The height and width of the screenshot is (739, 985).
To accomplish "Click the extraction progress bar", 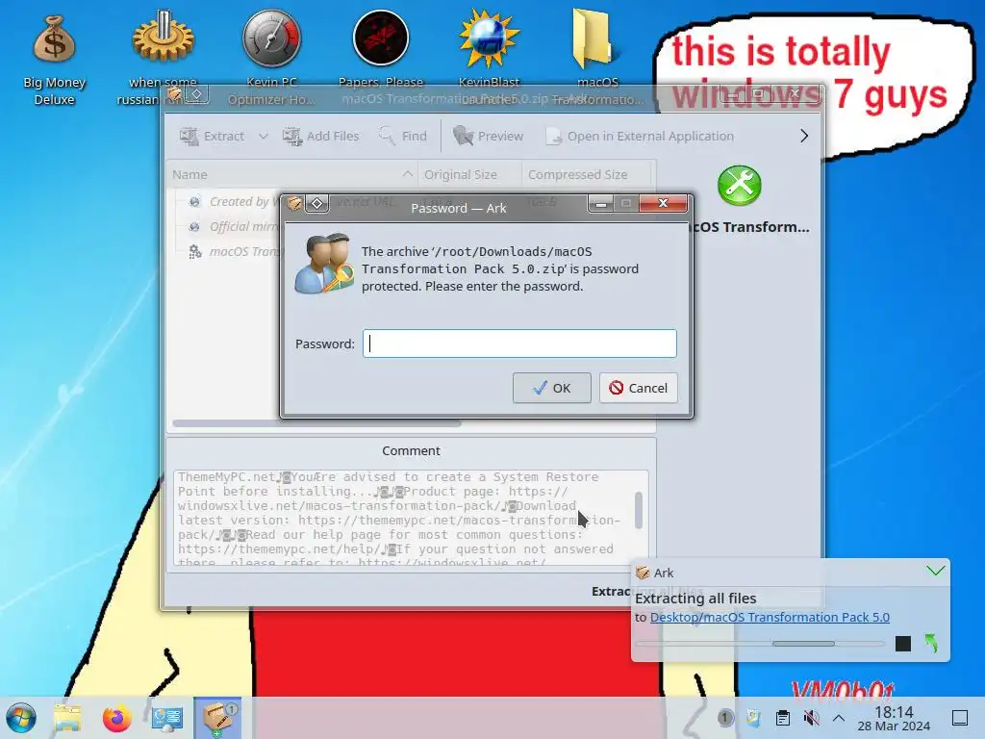I will click(x=760, y=644).
